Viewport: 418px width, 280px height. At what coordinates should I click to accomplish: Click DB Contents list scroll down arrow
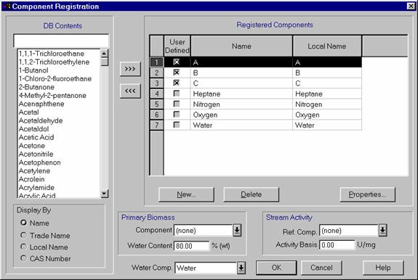tap(105, 194)
